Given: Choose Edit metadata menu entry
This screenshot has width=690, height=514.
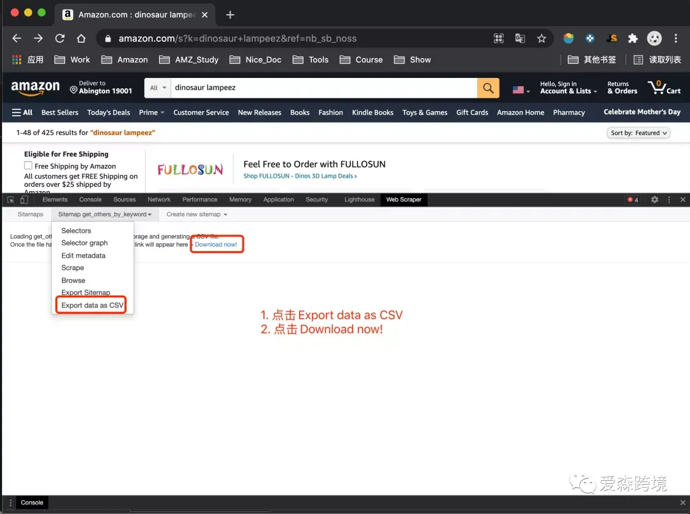Looking at the screenshot, I should pos(83,256).
